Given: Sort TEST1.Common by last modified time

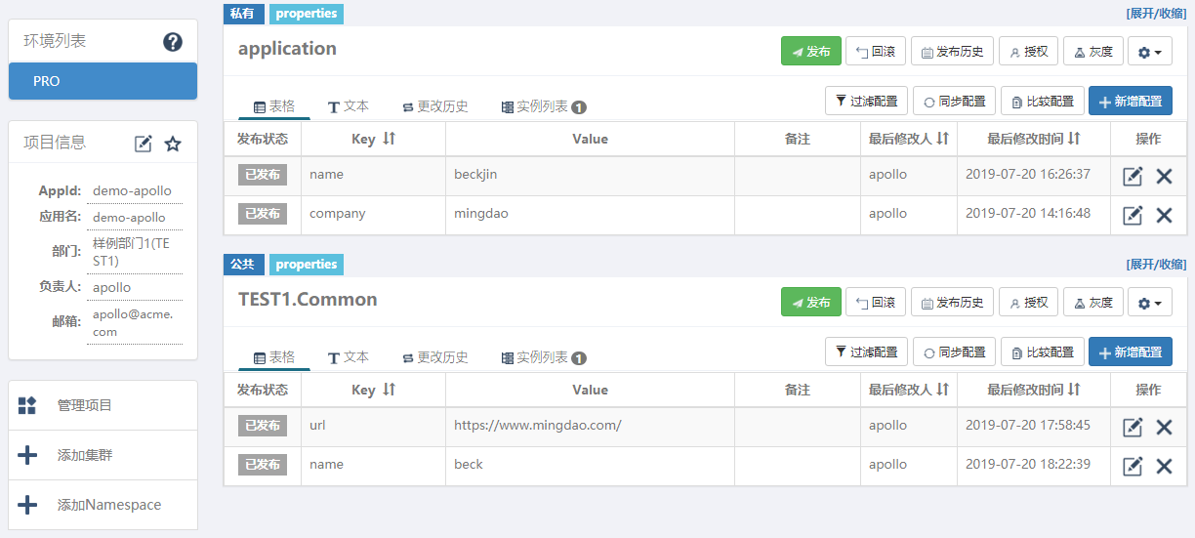Looking at the screenshot, I should point(1074,390).
